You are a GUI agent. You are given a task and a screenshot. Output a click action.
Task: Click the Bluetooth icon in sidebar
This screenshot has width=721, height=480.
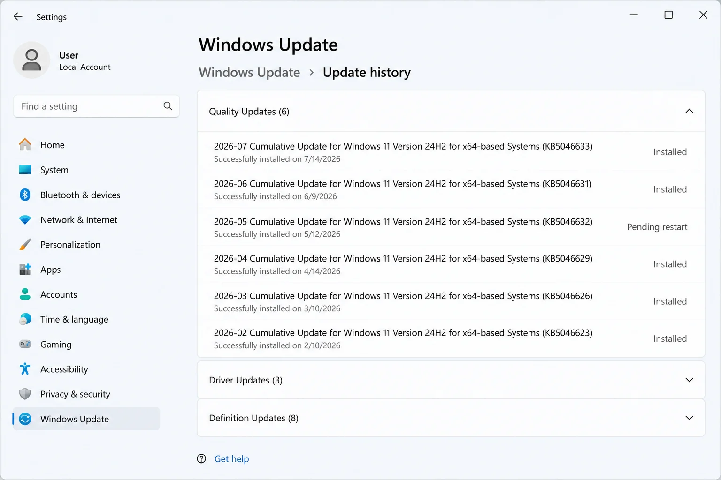point(25,195)
